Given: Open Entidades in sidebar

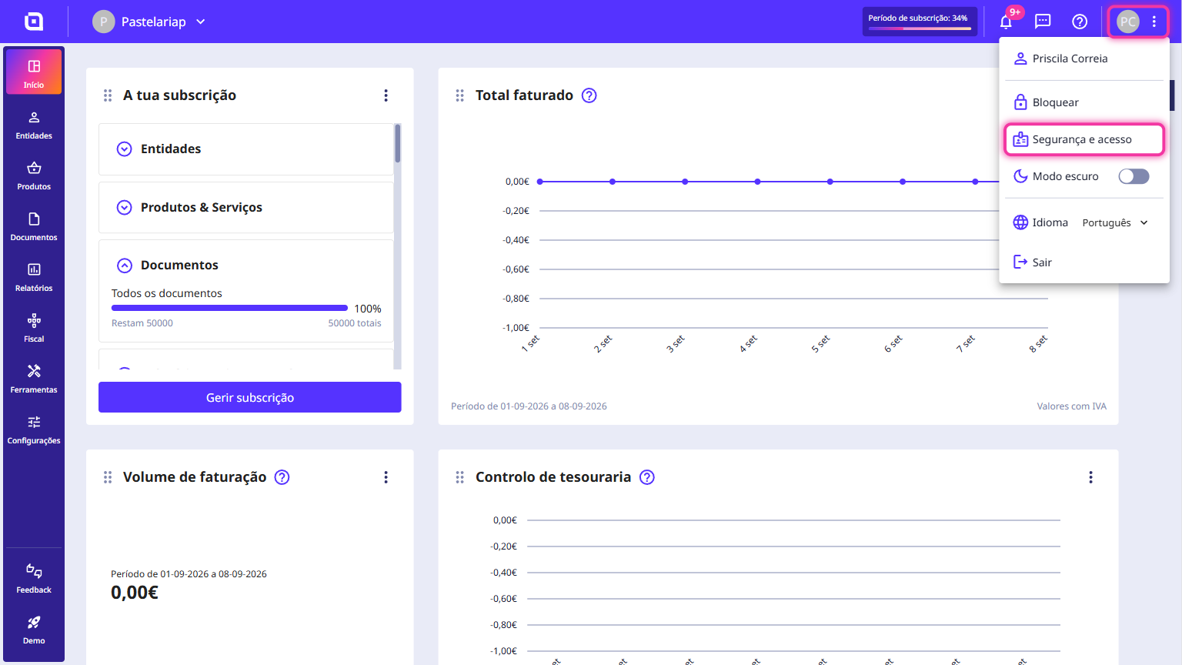Looking at the screenshot, I should point(34,125).
